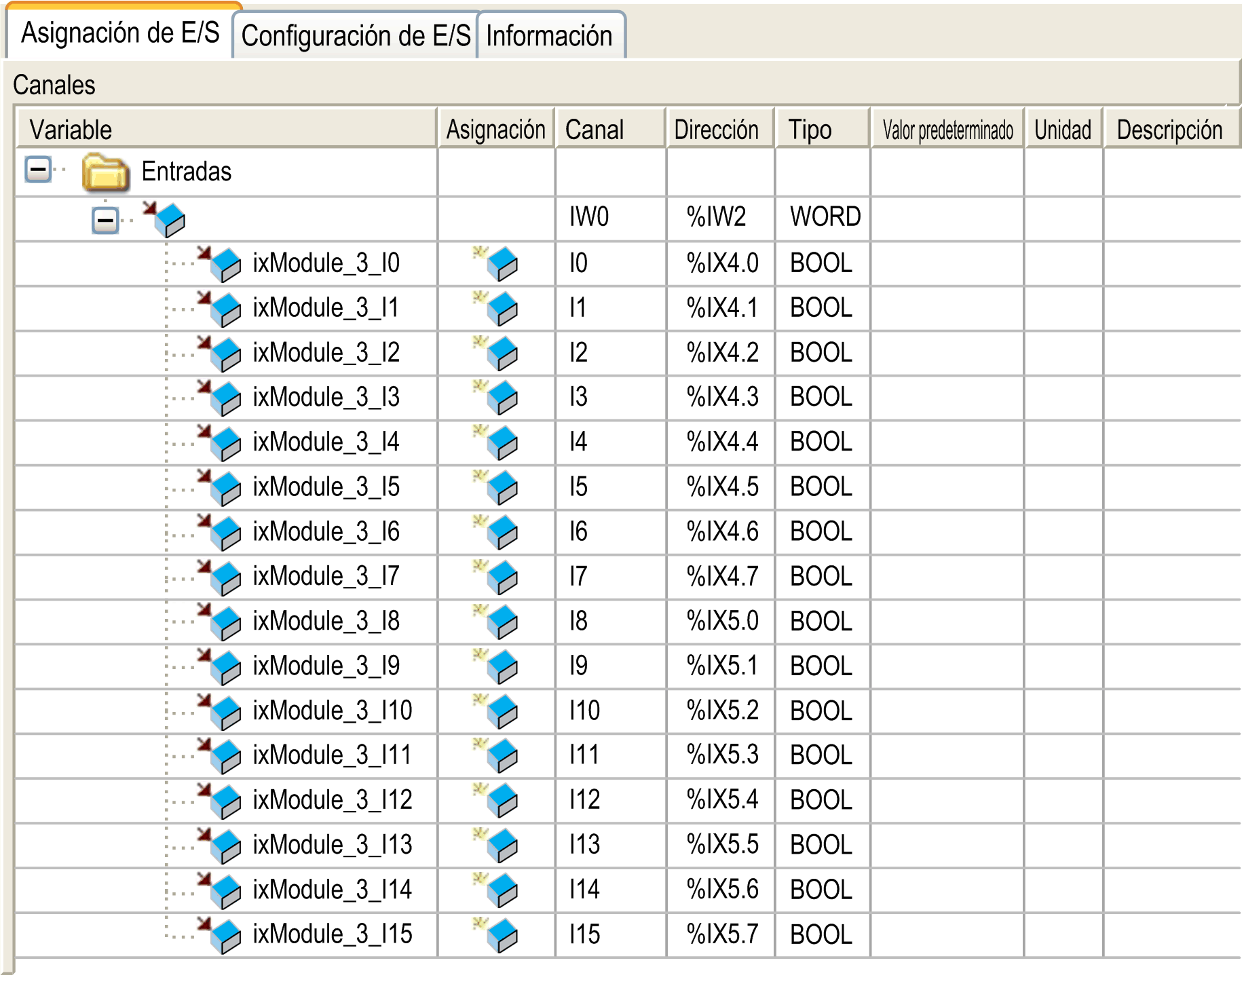Click the Valor predeterminado cell for I9
The height and width of the screenshot is (1005, 1244).
tap(947, 666)
